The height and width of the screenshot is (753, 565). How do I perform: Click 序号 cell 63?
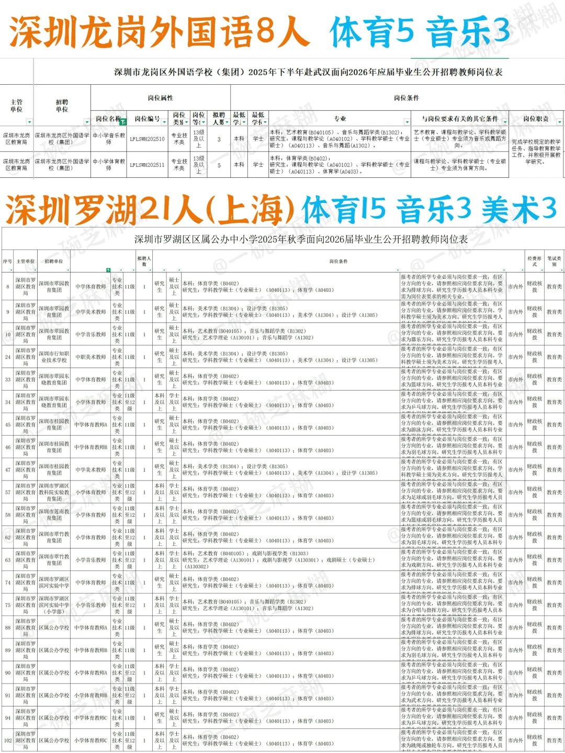tap(7, 560)
